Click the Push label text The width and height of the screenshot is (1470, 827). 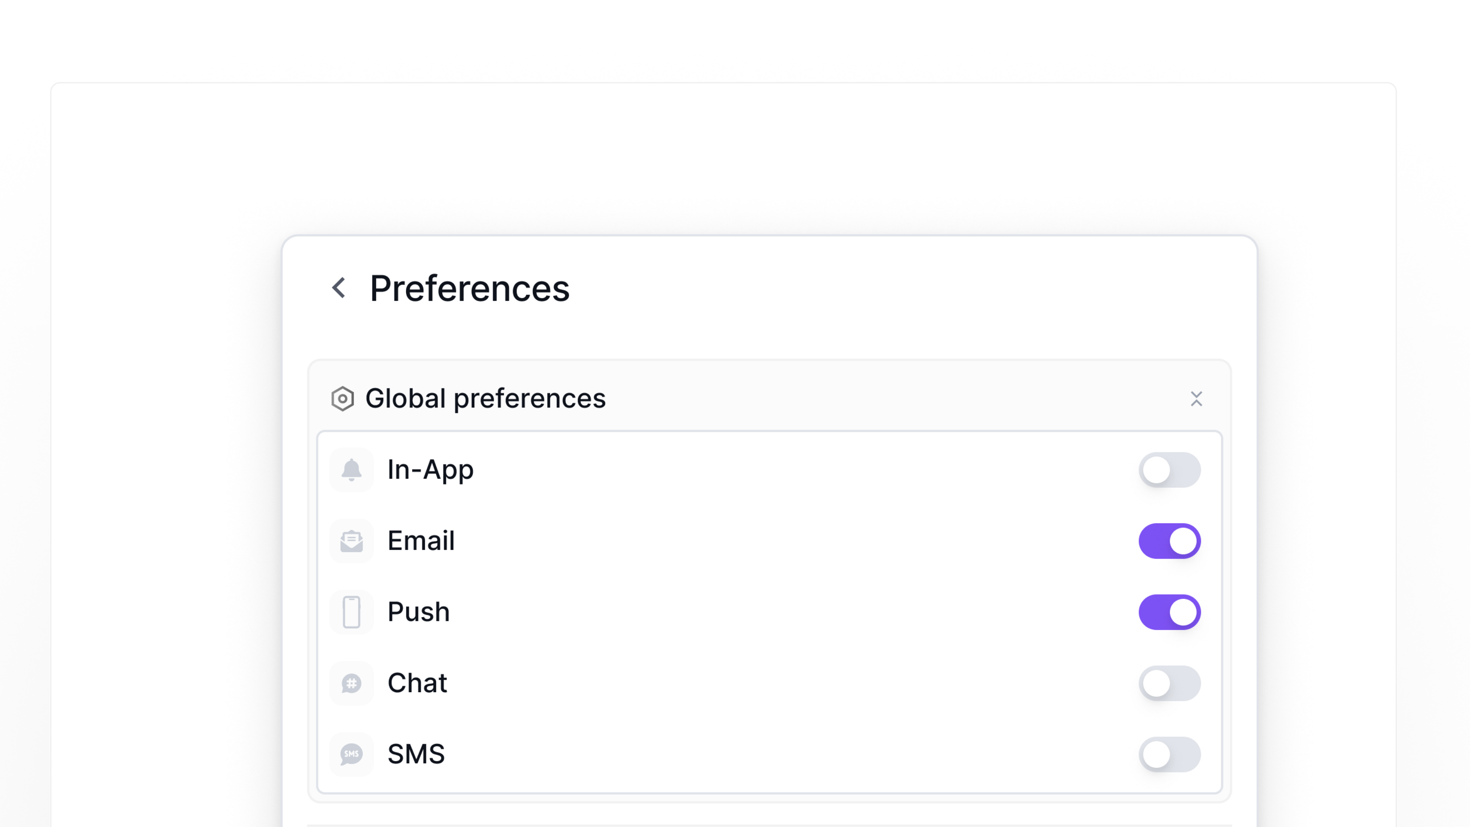(x=418, y=611)
